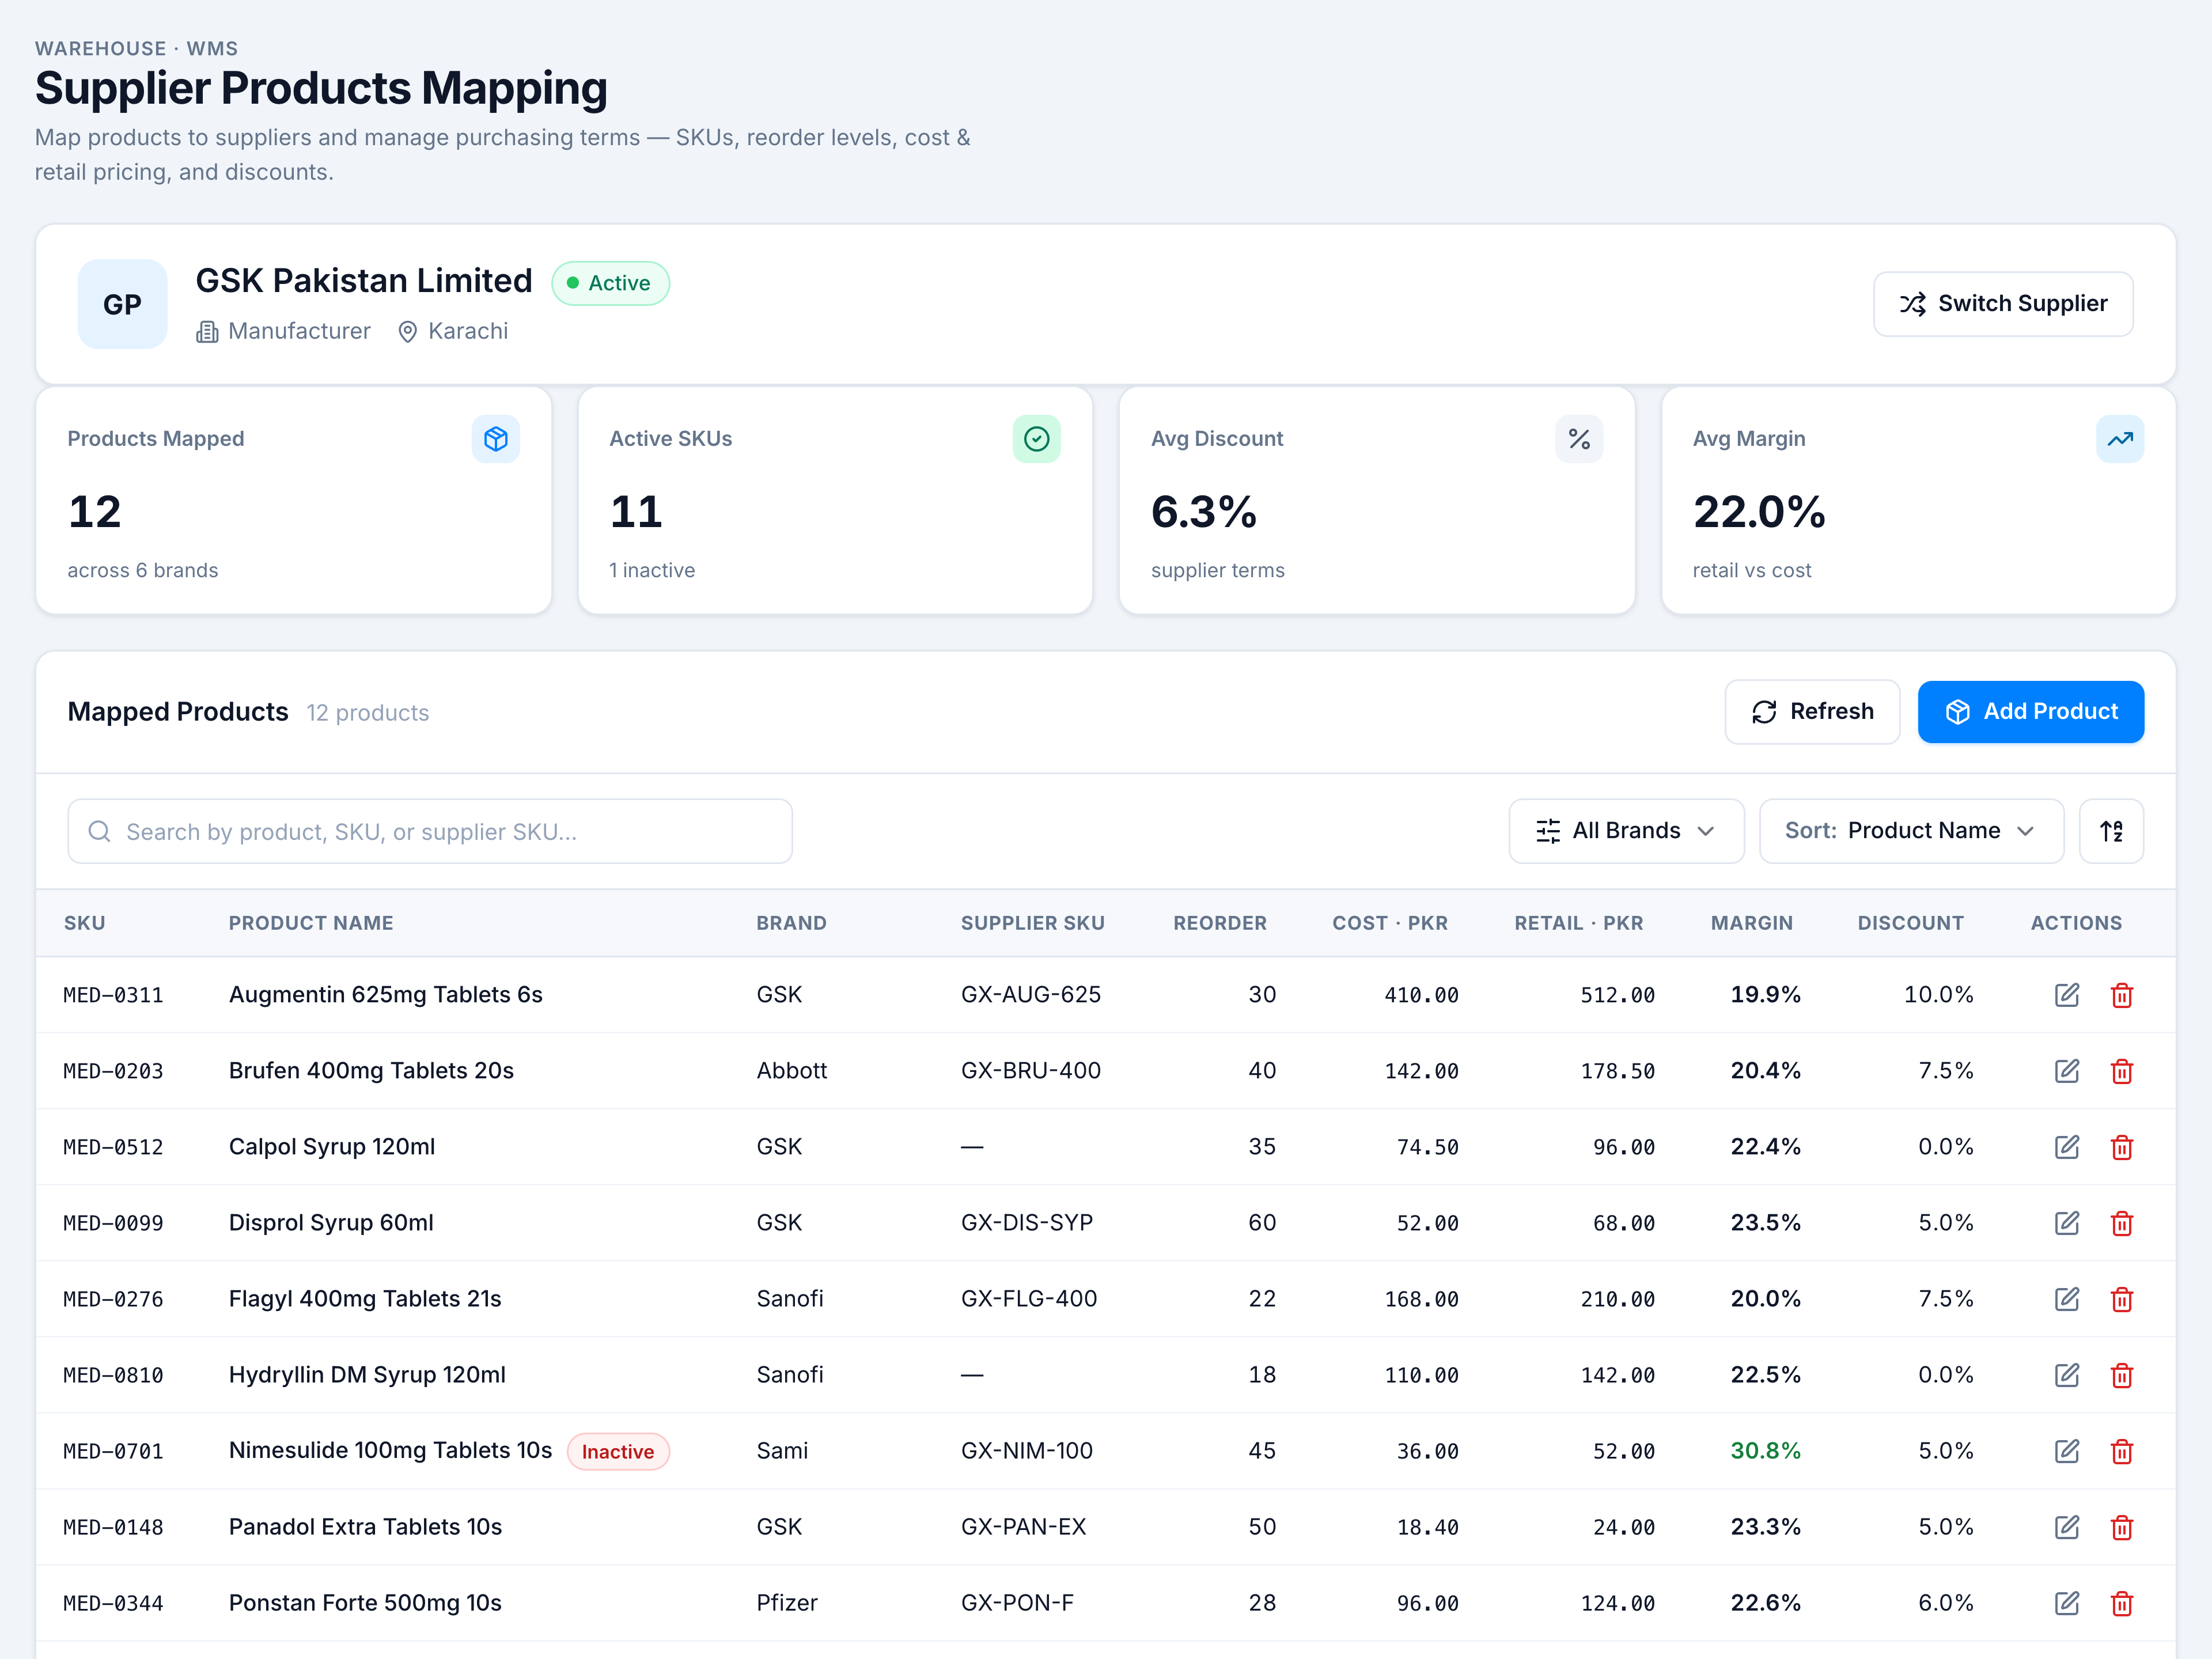Click the Refresh button

pyautogui.click(x=1812, y=712)
